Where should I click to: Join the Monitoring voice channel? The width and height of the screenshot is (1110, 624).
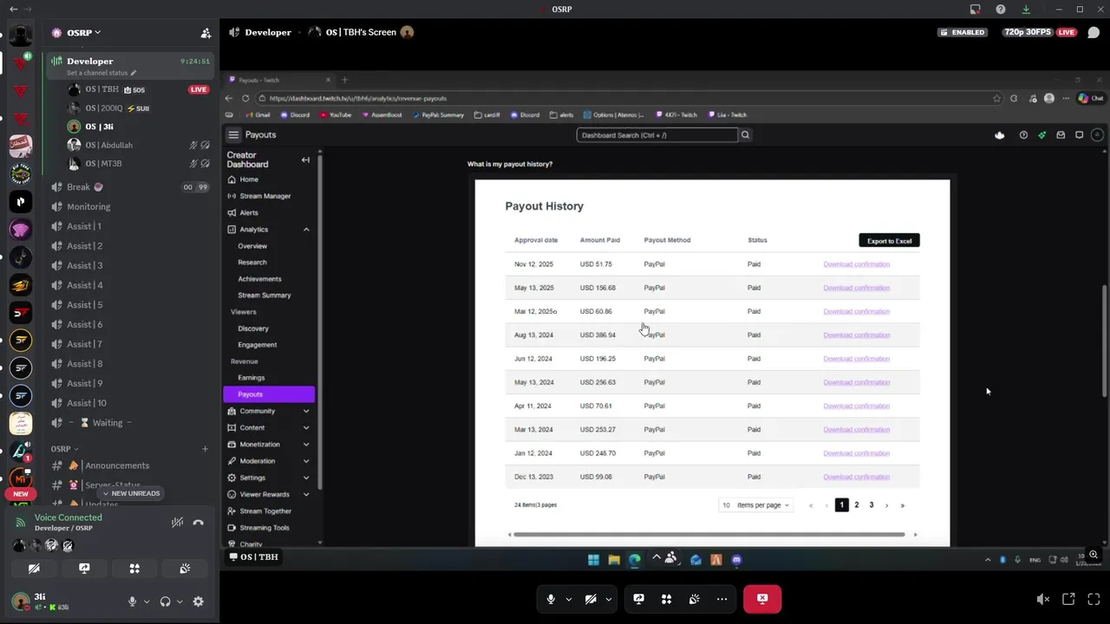click(130, 207)
